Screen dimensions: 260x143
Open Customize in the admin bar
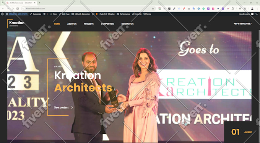[35, 14]
